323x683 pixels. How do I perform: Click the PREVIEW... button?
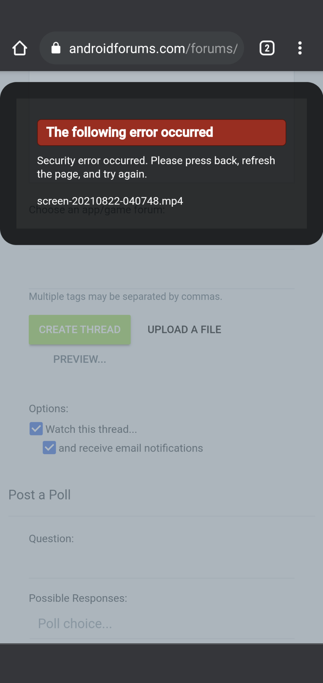[x=80, y=359]
